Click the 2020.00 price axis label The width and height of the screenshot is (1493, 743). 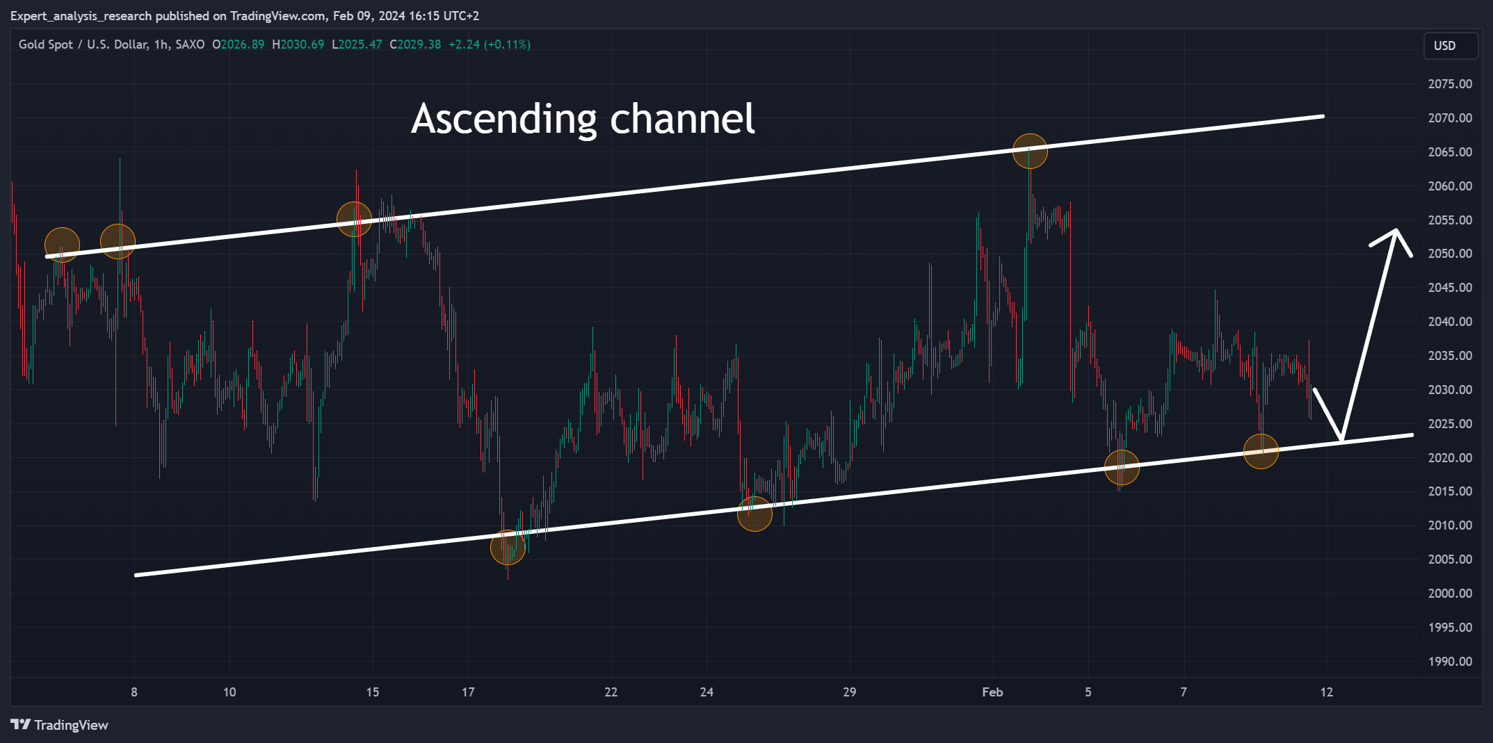coord(1450,458)
